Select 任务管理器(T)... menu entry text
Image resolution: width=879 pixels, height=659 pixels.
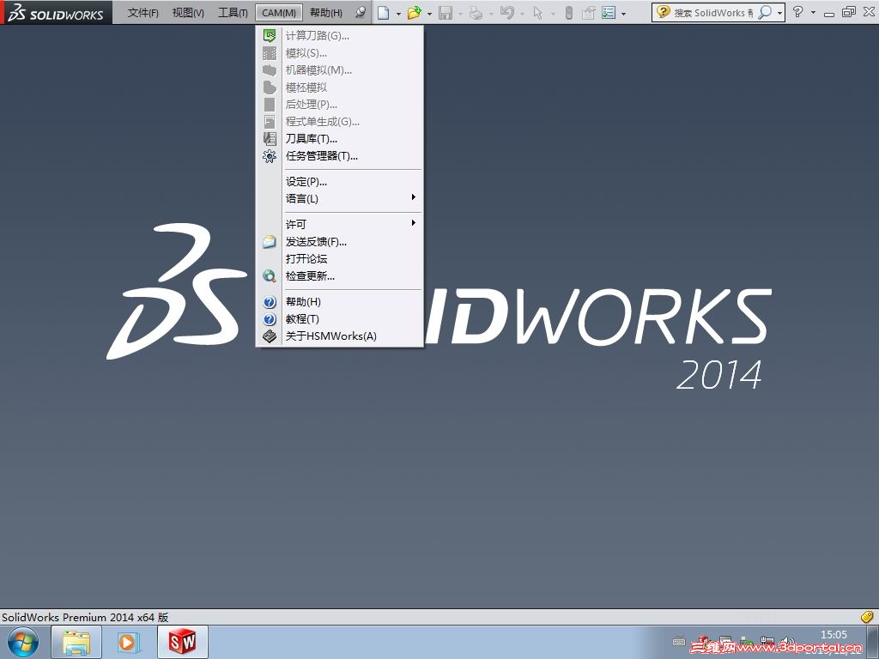pos(321,156)
